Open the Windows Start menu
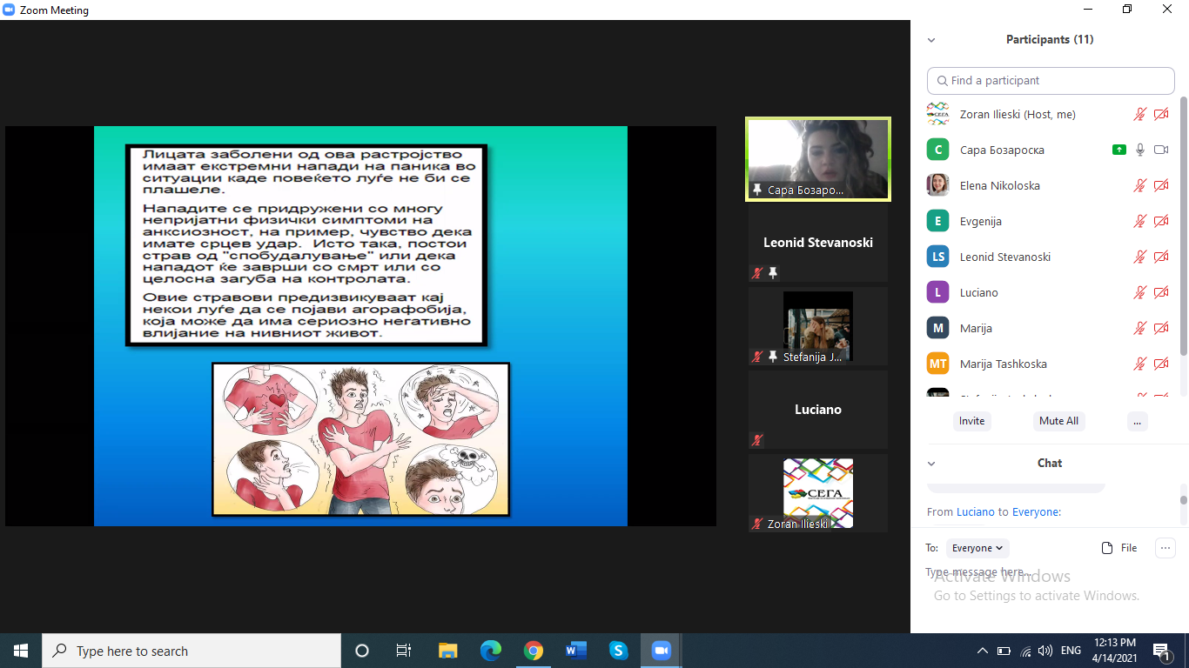1189x668 pixels. click(x=21, y=651)
